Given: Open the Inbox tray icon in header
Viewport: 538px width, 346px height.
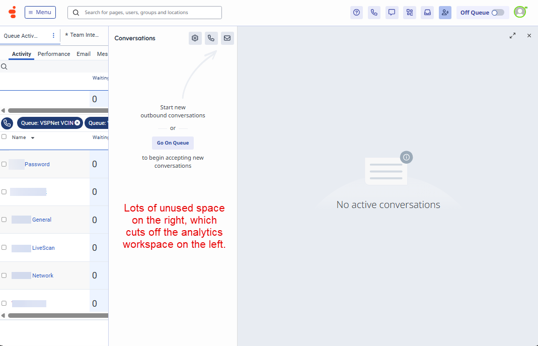Looking at the screenshot, I should 427,13.
